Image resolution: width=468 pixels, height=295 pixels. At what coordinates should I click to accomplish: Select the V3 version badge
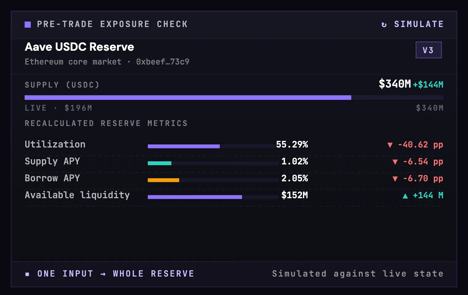(x=429, y=50)
